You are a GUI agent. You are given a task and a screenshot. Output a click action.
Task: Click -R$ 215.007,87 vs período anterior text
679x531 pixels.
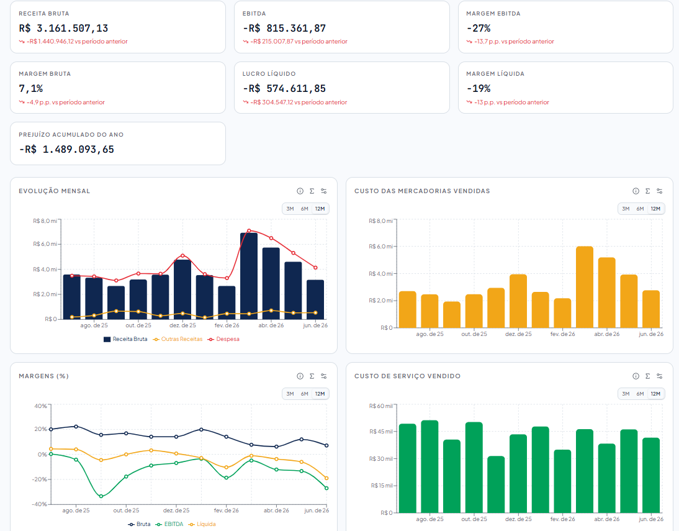[x=299, y=42]
